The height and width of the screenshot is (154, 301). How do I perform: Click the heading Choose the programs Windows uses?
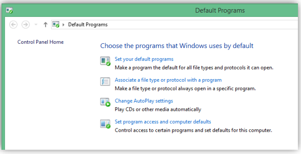(x=177, y=46)
